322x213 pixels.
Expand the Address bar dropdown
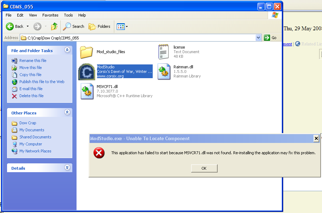258,38
